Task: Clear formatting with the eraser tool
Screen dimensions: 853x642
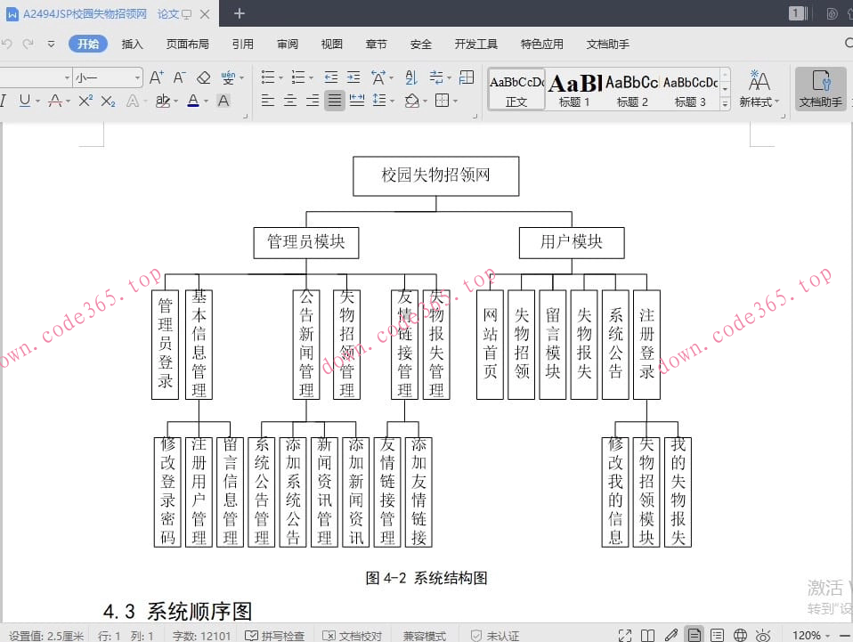Action: [203, 77]
